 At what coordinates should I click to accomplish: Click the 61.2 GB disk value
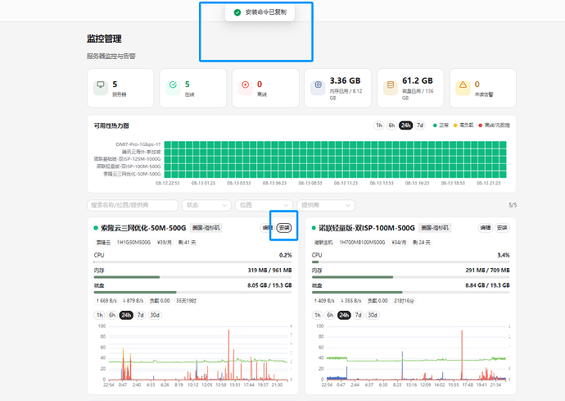(418, 80)
